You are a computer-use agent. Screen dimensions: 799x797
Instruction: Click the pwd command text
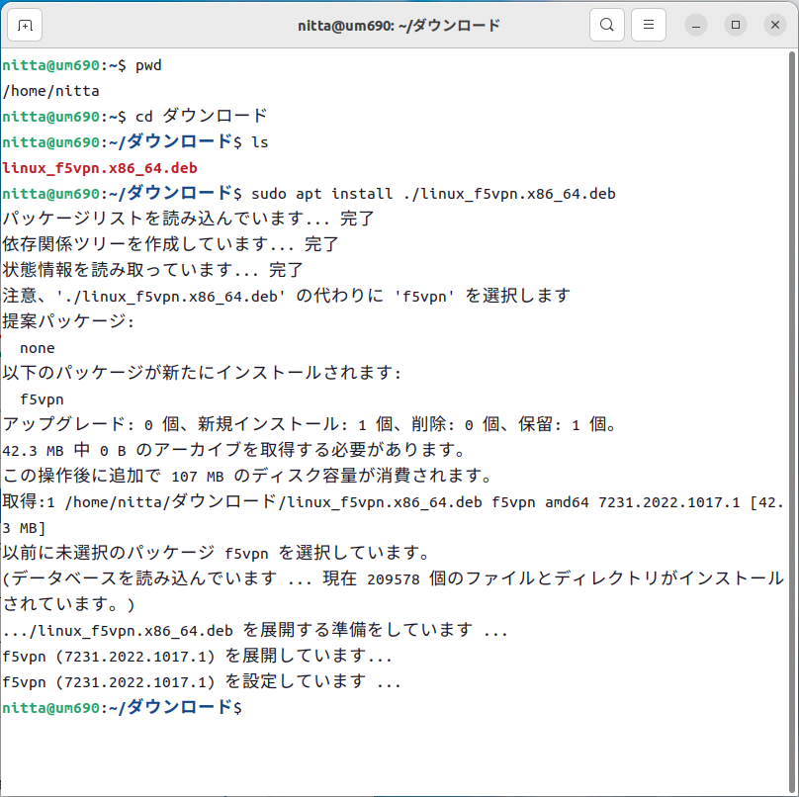coord(148,65)
